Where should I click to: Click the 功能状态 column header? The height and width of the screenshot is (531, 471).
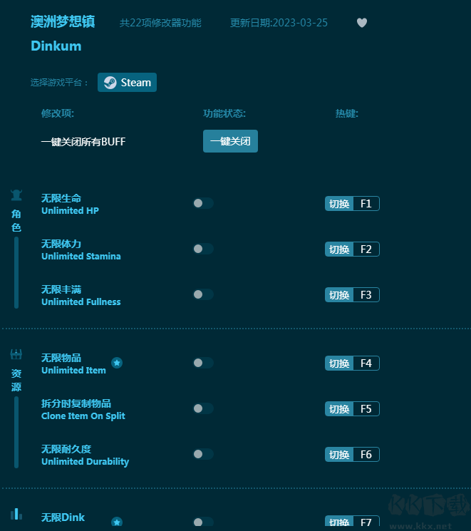(x=224, y=113)
